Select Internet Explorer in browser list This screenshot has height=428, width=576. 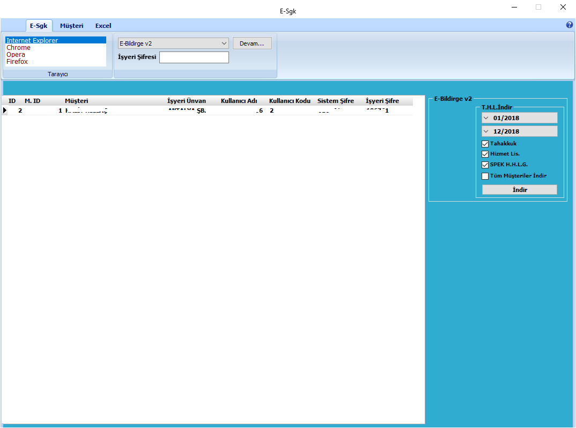[32, 41]
